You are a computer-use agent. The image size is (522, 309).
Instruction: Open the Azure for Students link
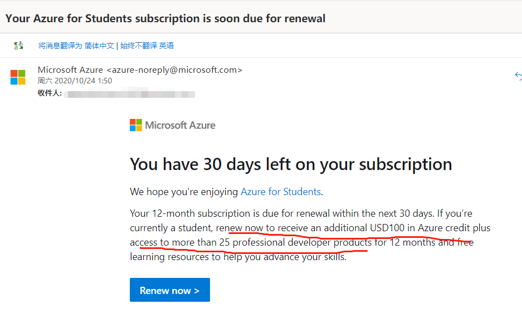point(280,192)
